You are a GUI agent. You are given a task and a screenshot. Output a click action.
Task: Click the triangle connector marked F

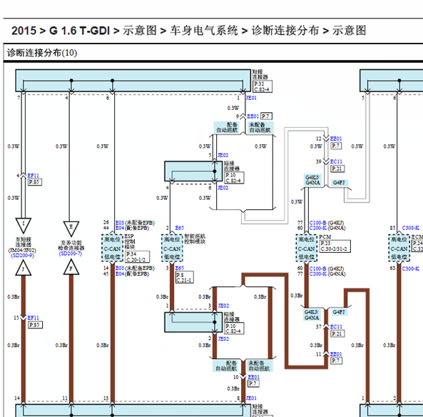point(71,267)
